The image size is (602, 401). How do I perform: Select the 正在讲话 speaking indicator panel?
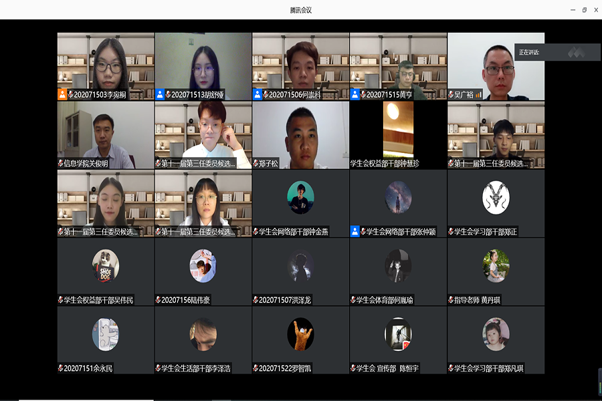557,52
